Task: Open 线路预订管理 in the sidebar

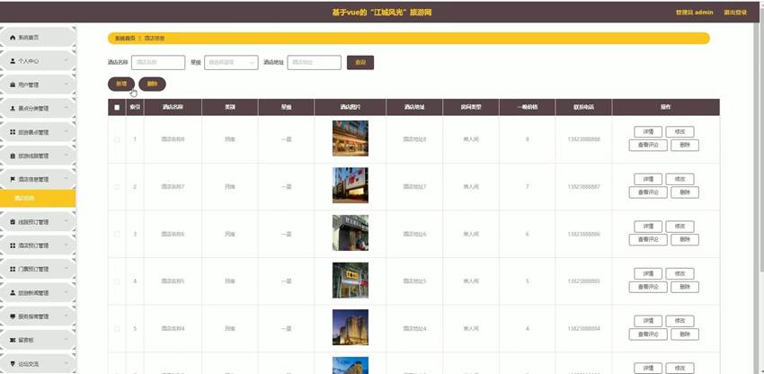Action: tap(38, 222)
